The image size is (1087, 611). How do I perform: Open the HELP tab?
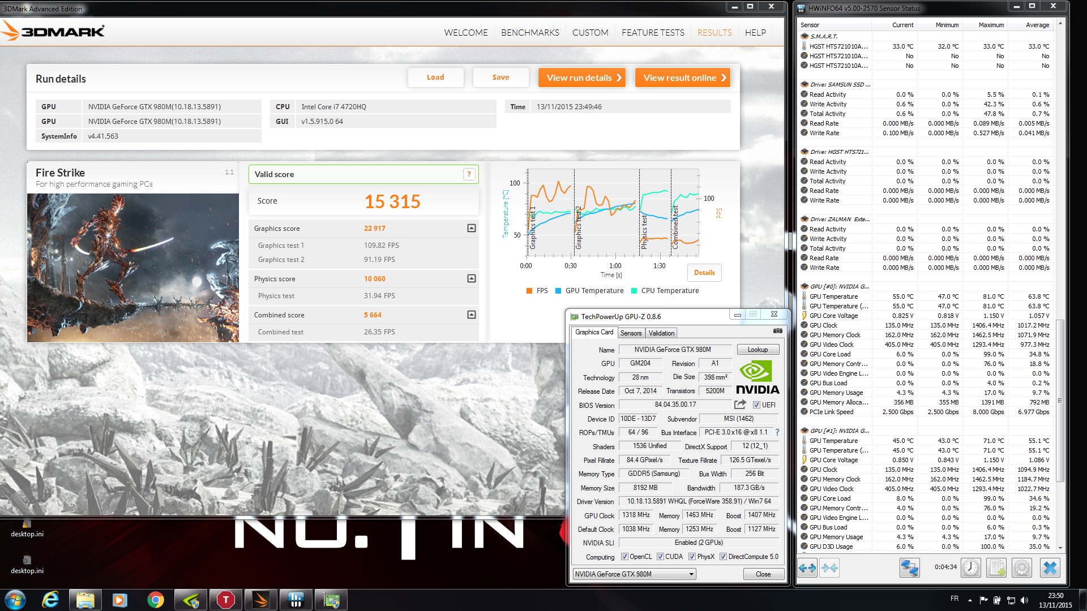[755, 32]
